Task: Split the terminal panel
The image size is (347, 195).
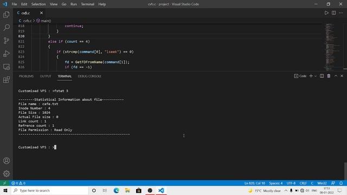Action: click(x=322, y=76)
